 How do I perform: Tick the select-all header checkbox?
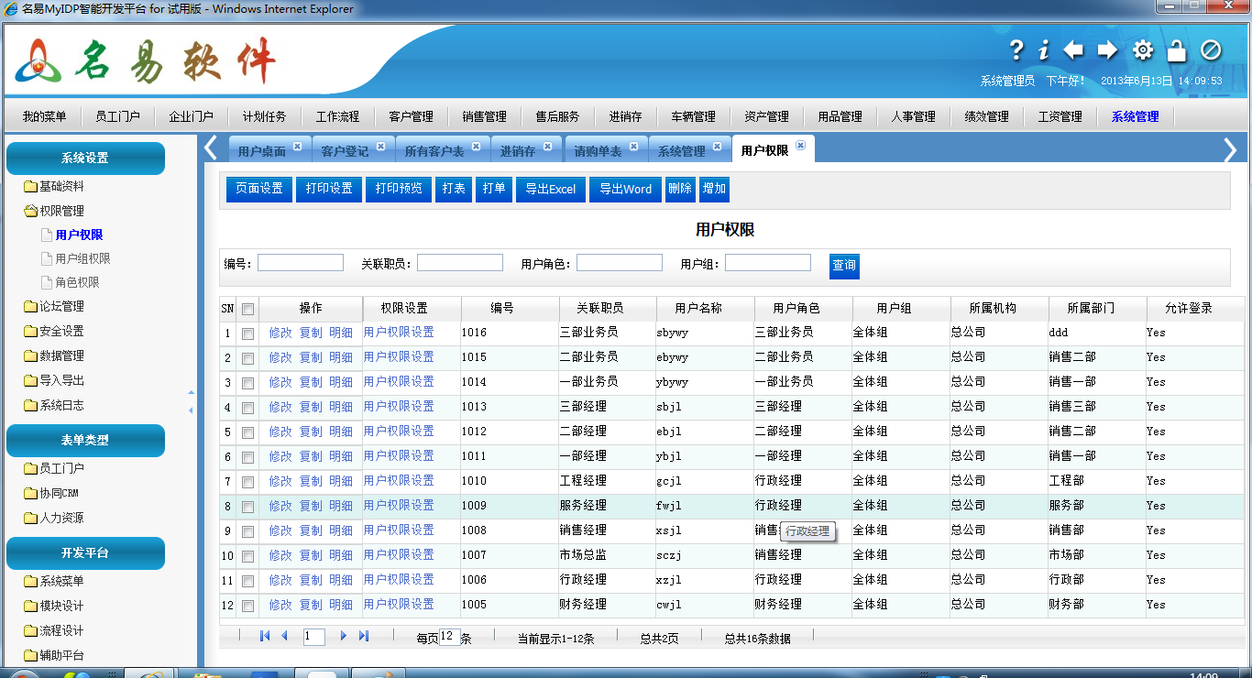coord(247,310)
